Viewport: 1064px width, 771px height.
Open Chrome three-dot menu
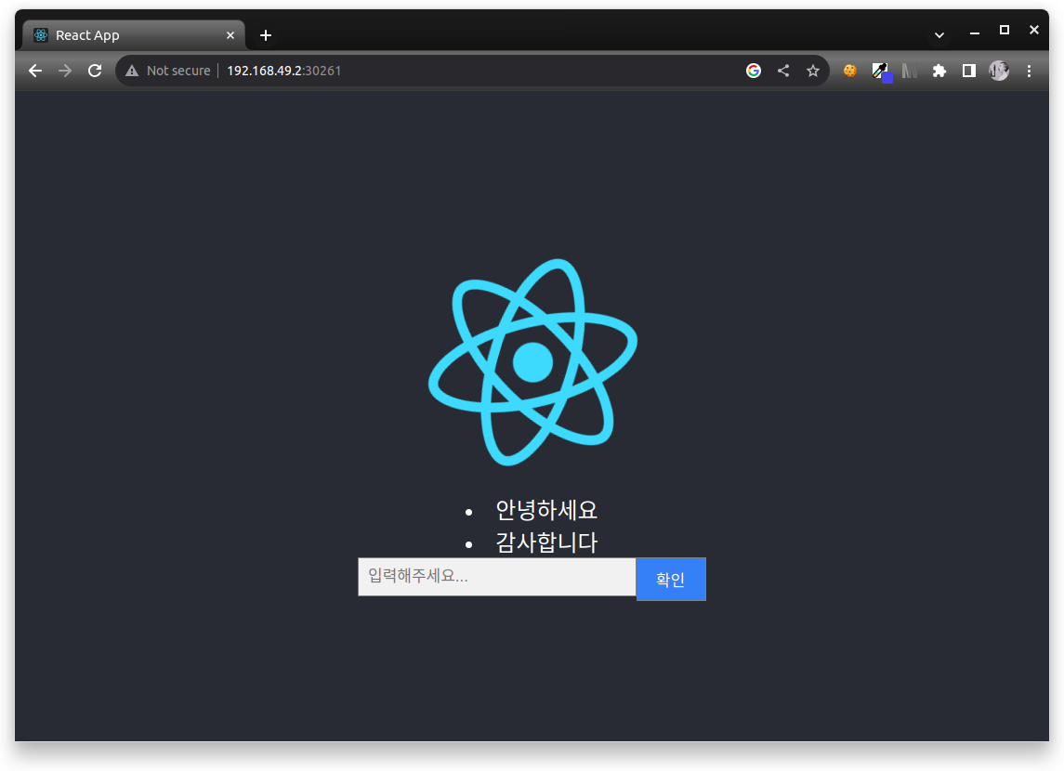1029,71
